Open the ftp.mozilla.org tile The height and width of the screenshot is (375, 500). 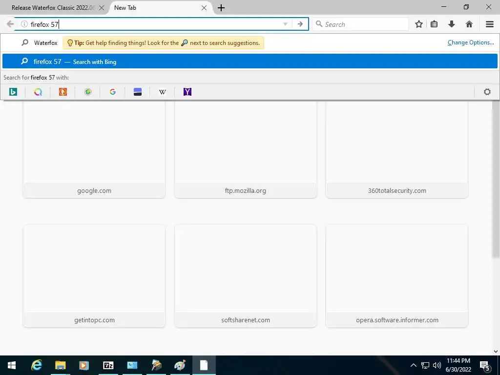[x=246, y=149]
